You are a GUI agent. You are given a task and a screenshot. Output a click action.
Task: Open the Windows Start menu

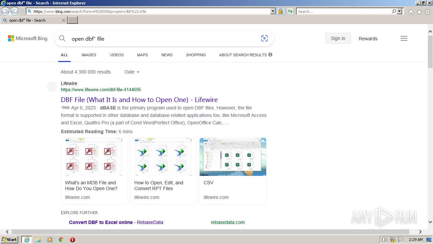coord(9,240)
